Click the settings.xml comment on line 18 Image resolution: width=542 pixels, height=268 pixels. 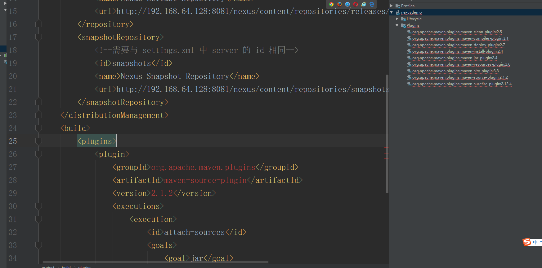point(197,50)
